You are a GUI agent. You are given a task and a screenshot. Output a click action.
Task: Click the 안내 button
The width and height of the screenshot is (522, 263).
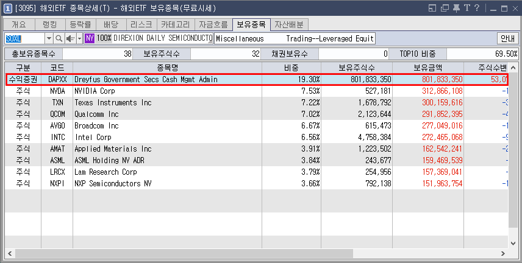coord(508,38)
